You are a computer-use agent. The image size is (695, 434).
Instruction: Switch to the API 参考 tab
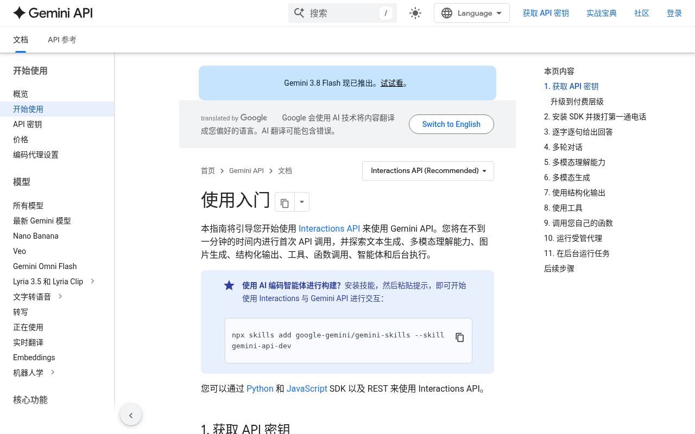coord(62,40)
